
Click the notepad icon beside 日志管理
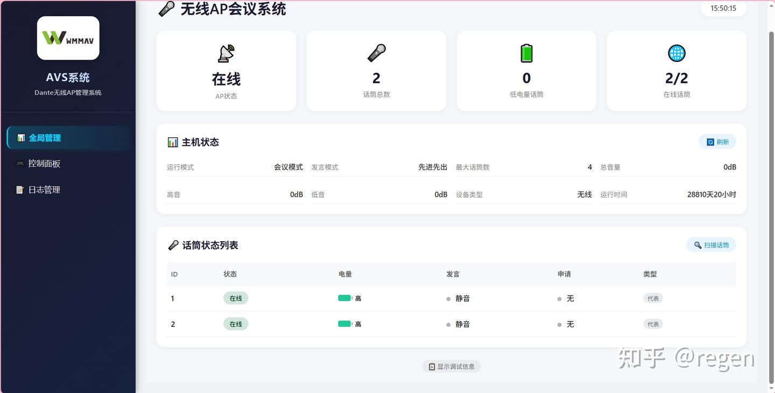coord(20,190)
